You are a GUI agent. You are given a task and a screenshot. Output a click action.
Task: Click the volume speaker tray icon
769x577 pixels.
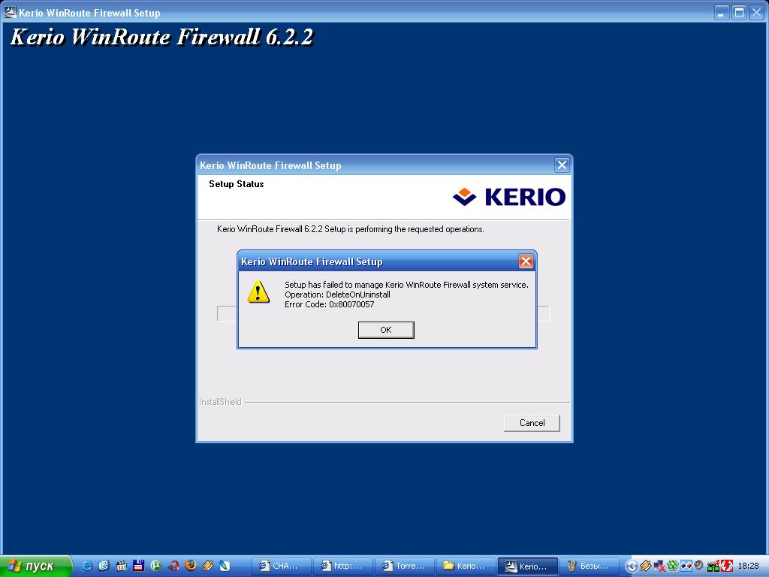coord(699,566)
